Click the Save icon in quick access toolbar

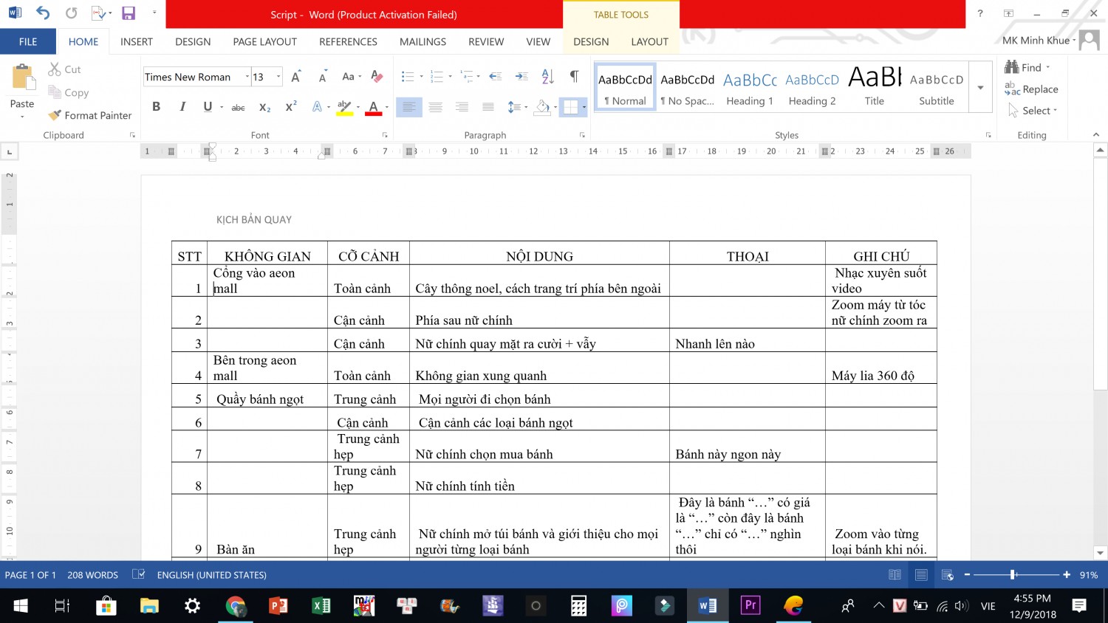coord(129,13)
